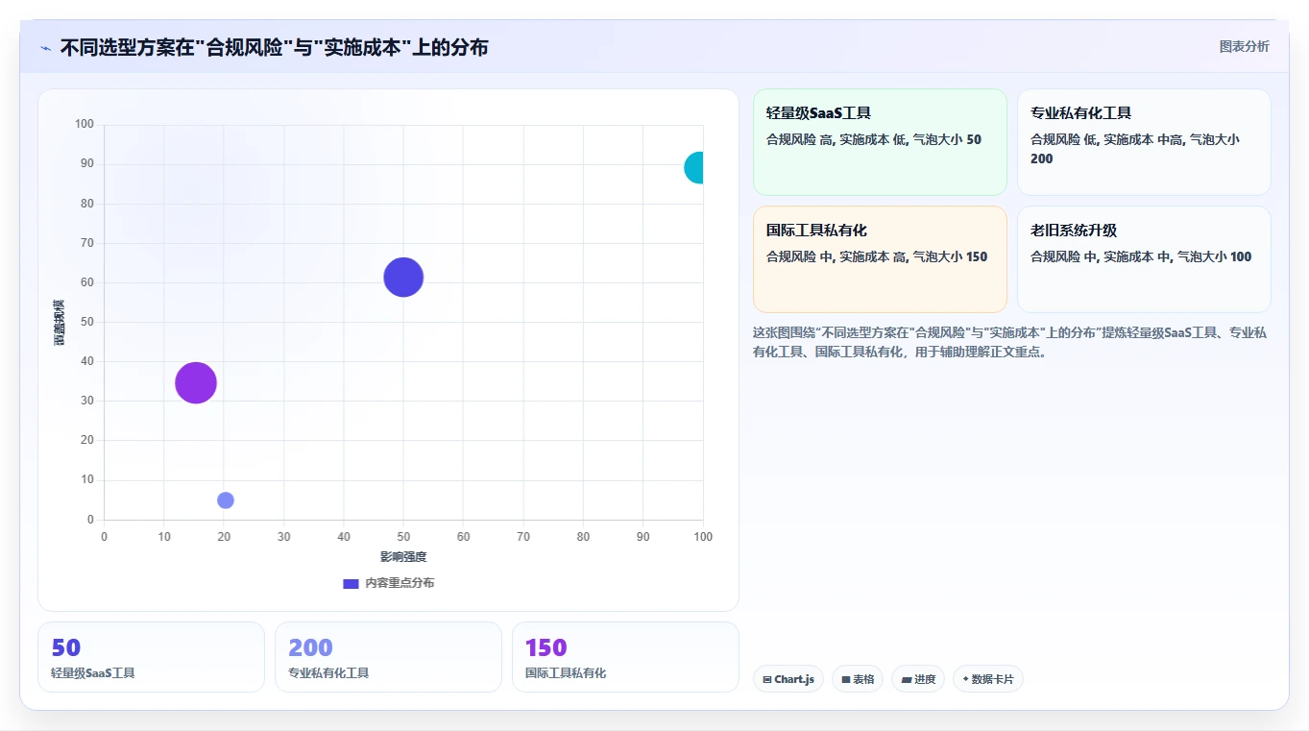
Task: Click the 表格 tag
Action: coord(858,679)
